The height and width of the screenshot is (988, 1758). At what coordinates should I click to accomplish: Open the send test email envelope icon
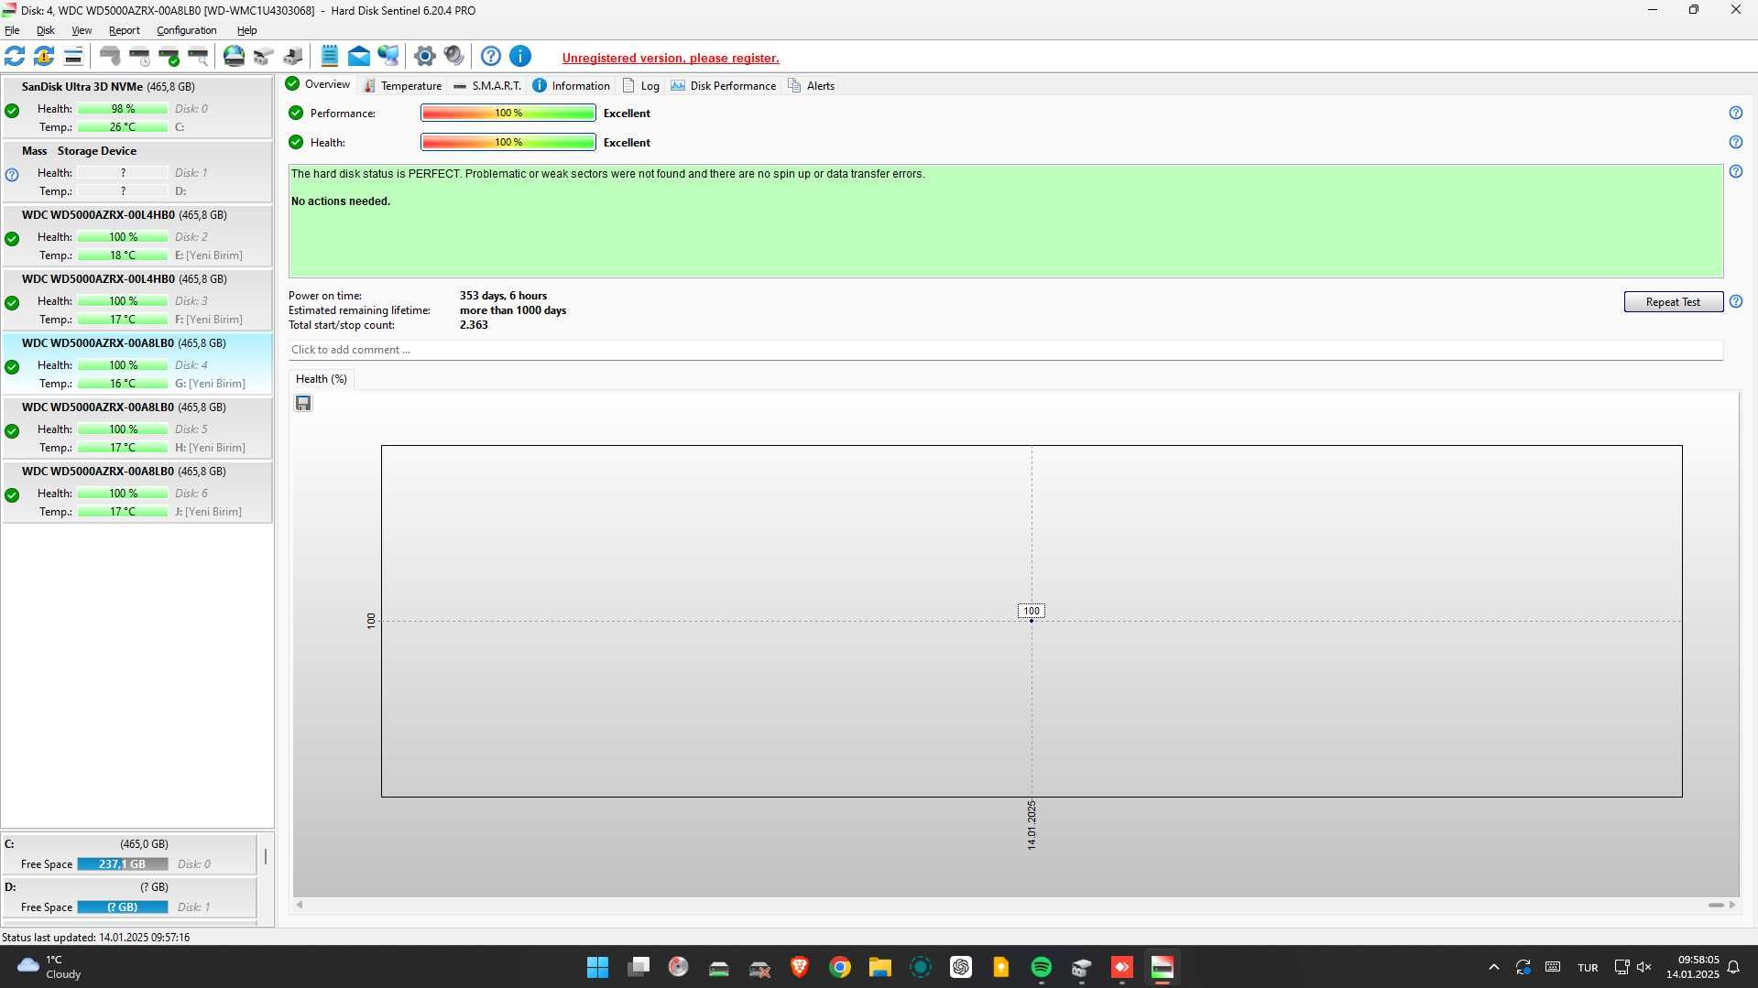point(359,56)
